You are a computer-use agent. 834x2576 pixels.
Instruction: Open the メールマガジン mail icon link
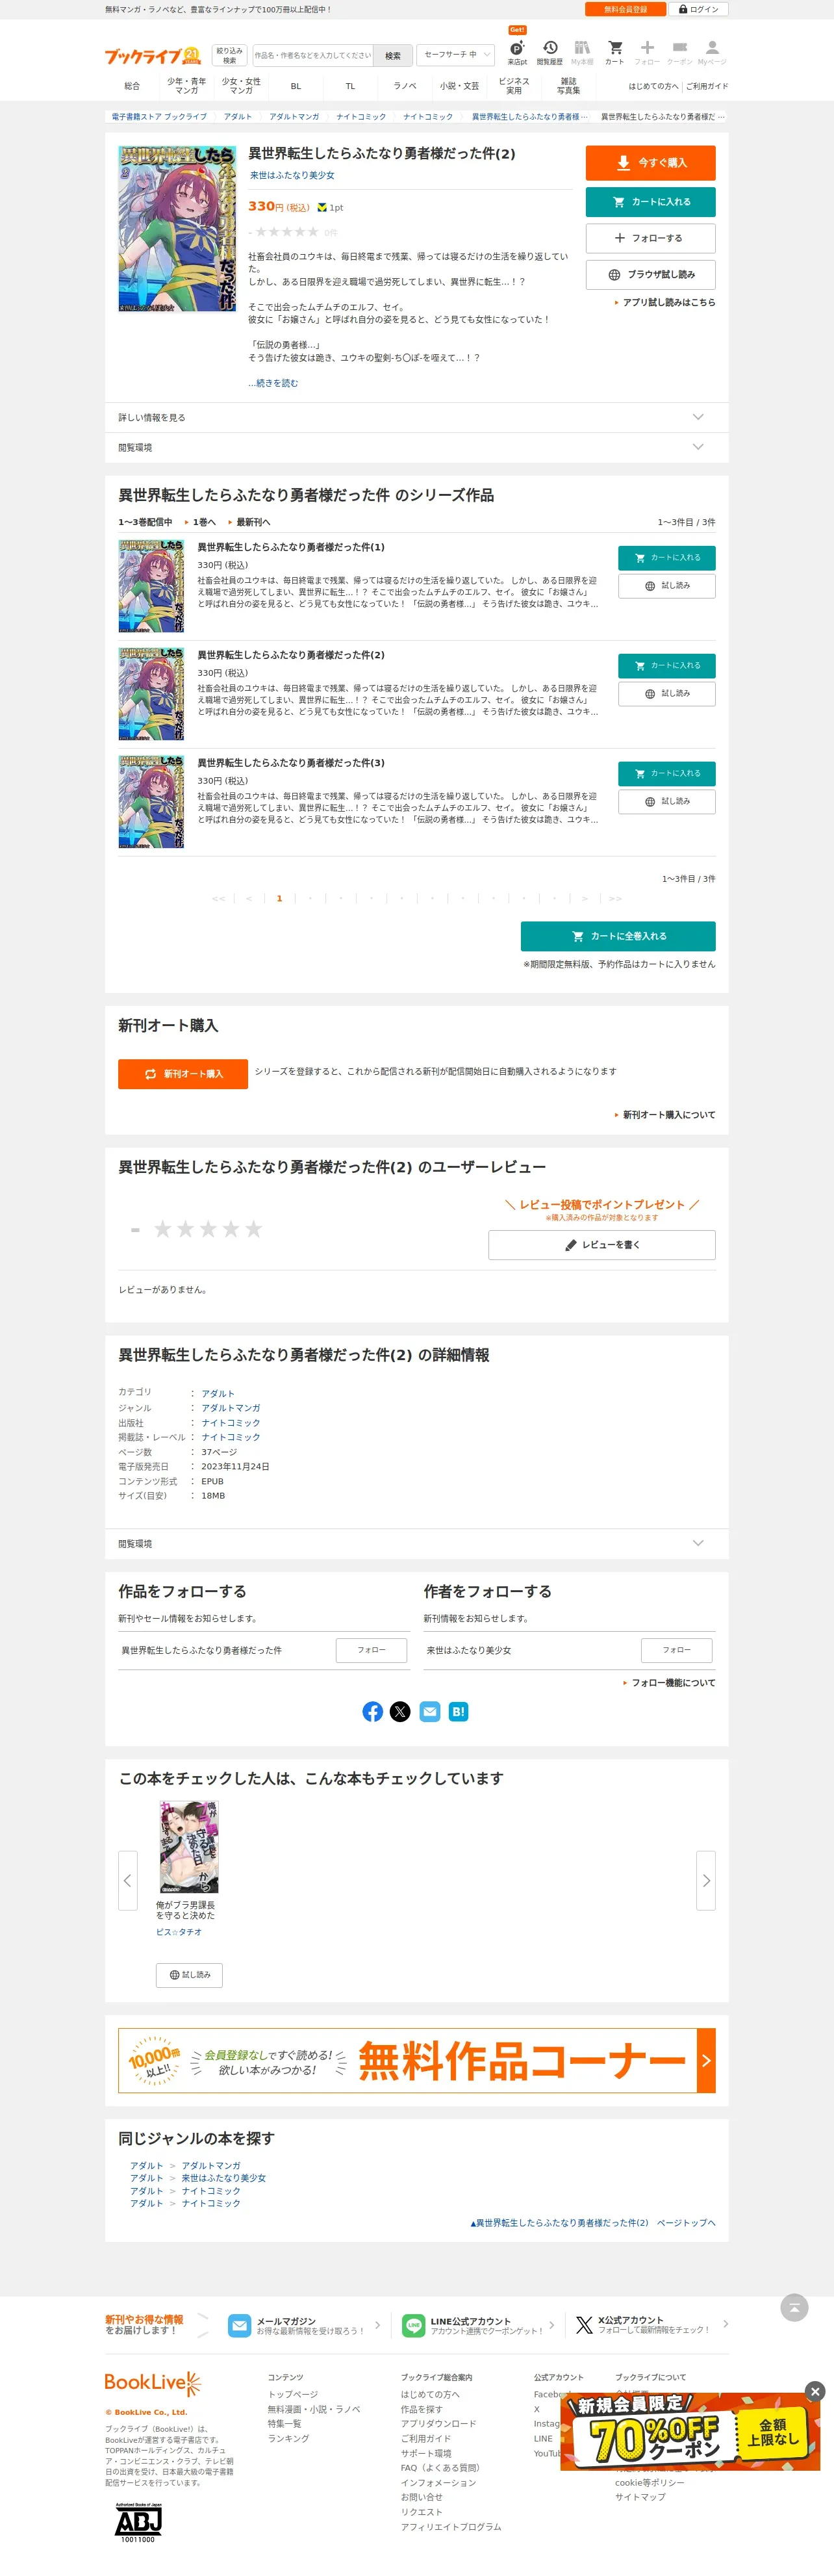click(240, 2325)
